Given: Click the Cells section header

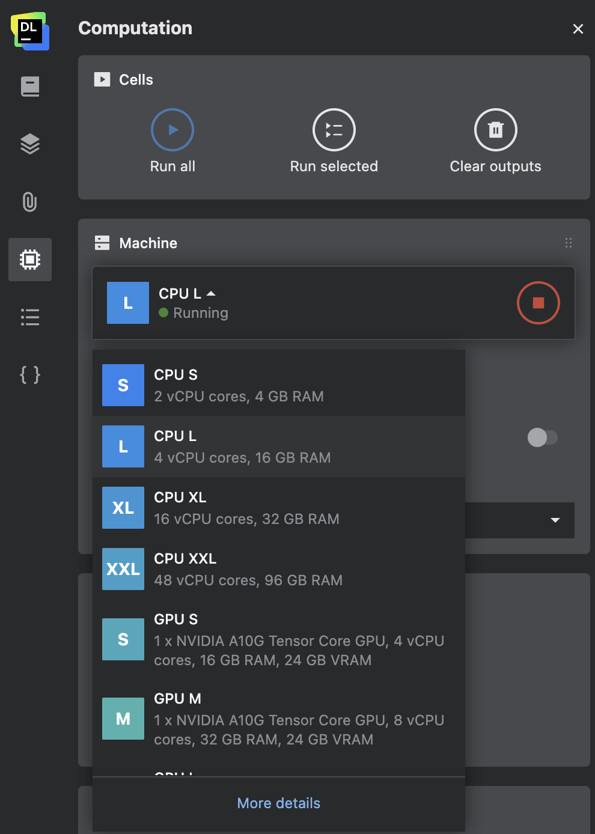Looking at the screenshot, I should pyautogui.click(x=136, y=79).
